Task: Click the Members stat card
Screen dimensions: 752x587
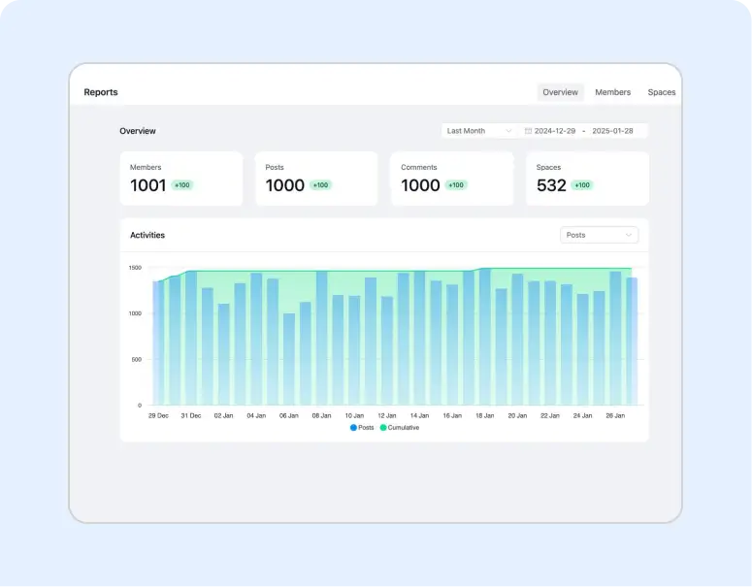Action: point(180,178)
